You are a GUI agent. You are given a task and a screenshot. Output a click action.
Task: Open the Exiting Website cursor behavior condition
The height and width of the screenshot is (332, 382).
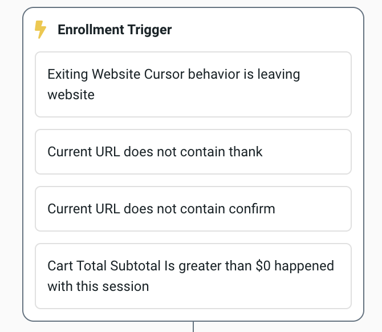point(193,84)
